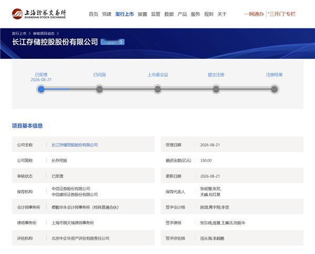Open the 监管 menu item
This screenshot has height=254, width=315.
click(156, 14)
